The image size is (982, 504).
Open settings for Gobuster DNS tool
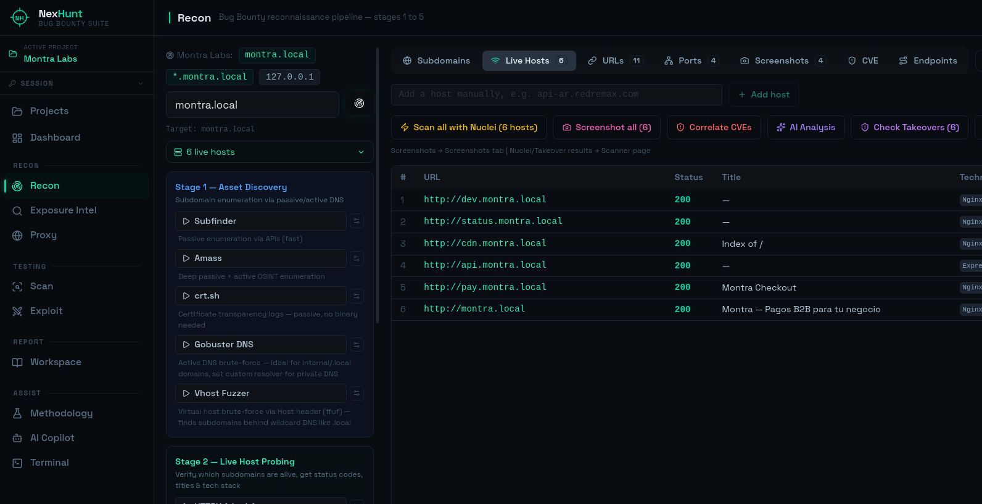[357, 345]
